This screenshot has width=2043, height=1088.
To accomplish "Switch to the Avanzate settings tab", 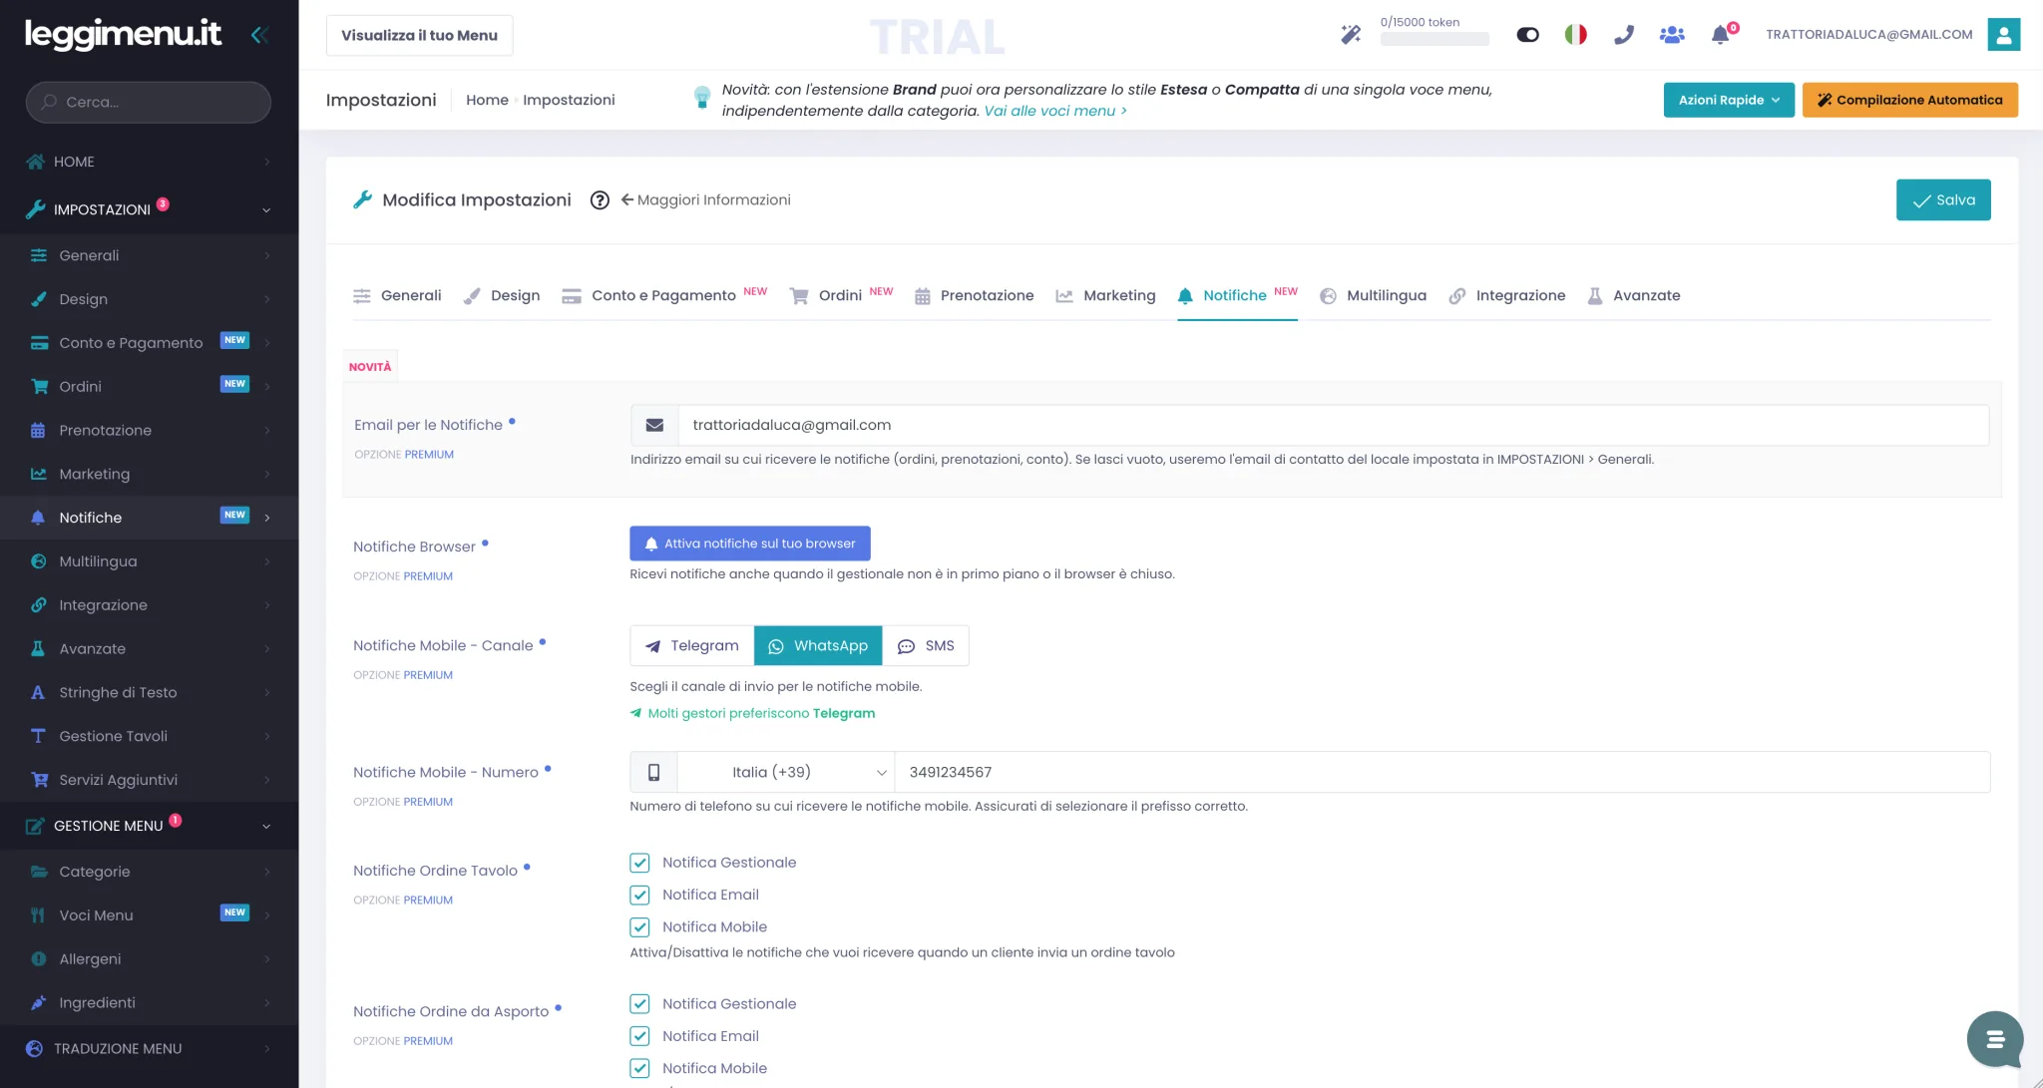I will tap(1634, 296).
